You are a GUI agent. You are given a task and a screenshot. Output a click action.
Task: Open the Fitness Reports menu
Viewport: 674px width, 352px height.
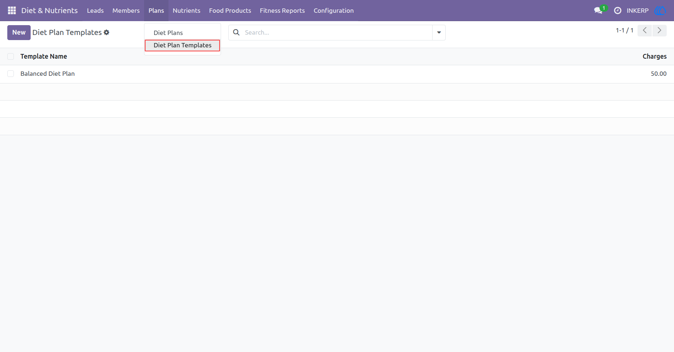pyautogui.click(x=282, y=11)
